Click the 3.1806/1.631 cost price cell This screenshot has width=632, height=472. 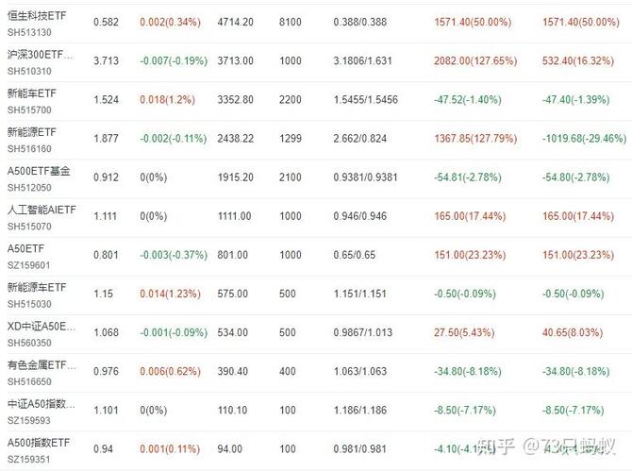coord(365,60)
